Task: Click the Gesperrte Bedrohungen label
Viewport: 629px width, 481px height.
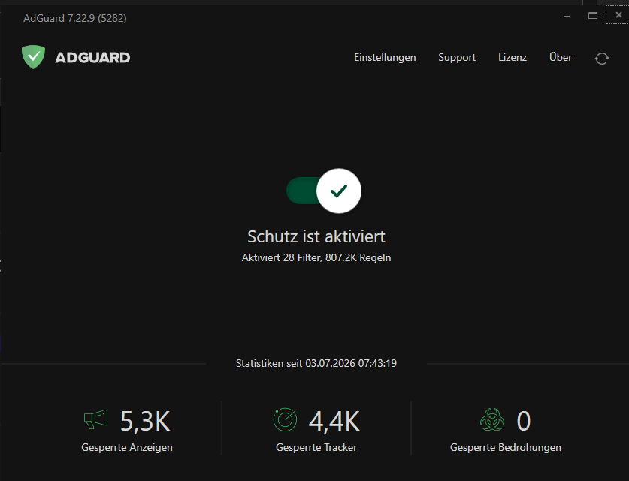Action: tap(506, 448)
